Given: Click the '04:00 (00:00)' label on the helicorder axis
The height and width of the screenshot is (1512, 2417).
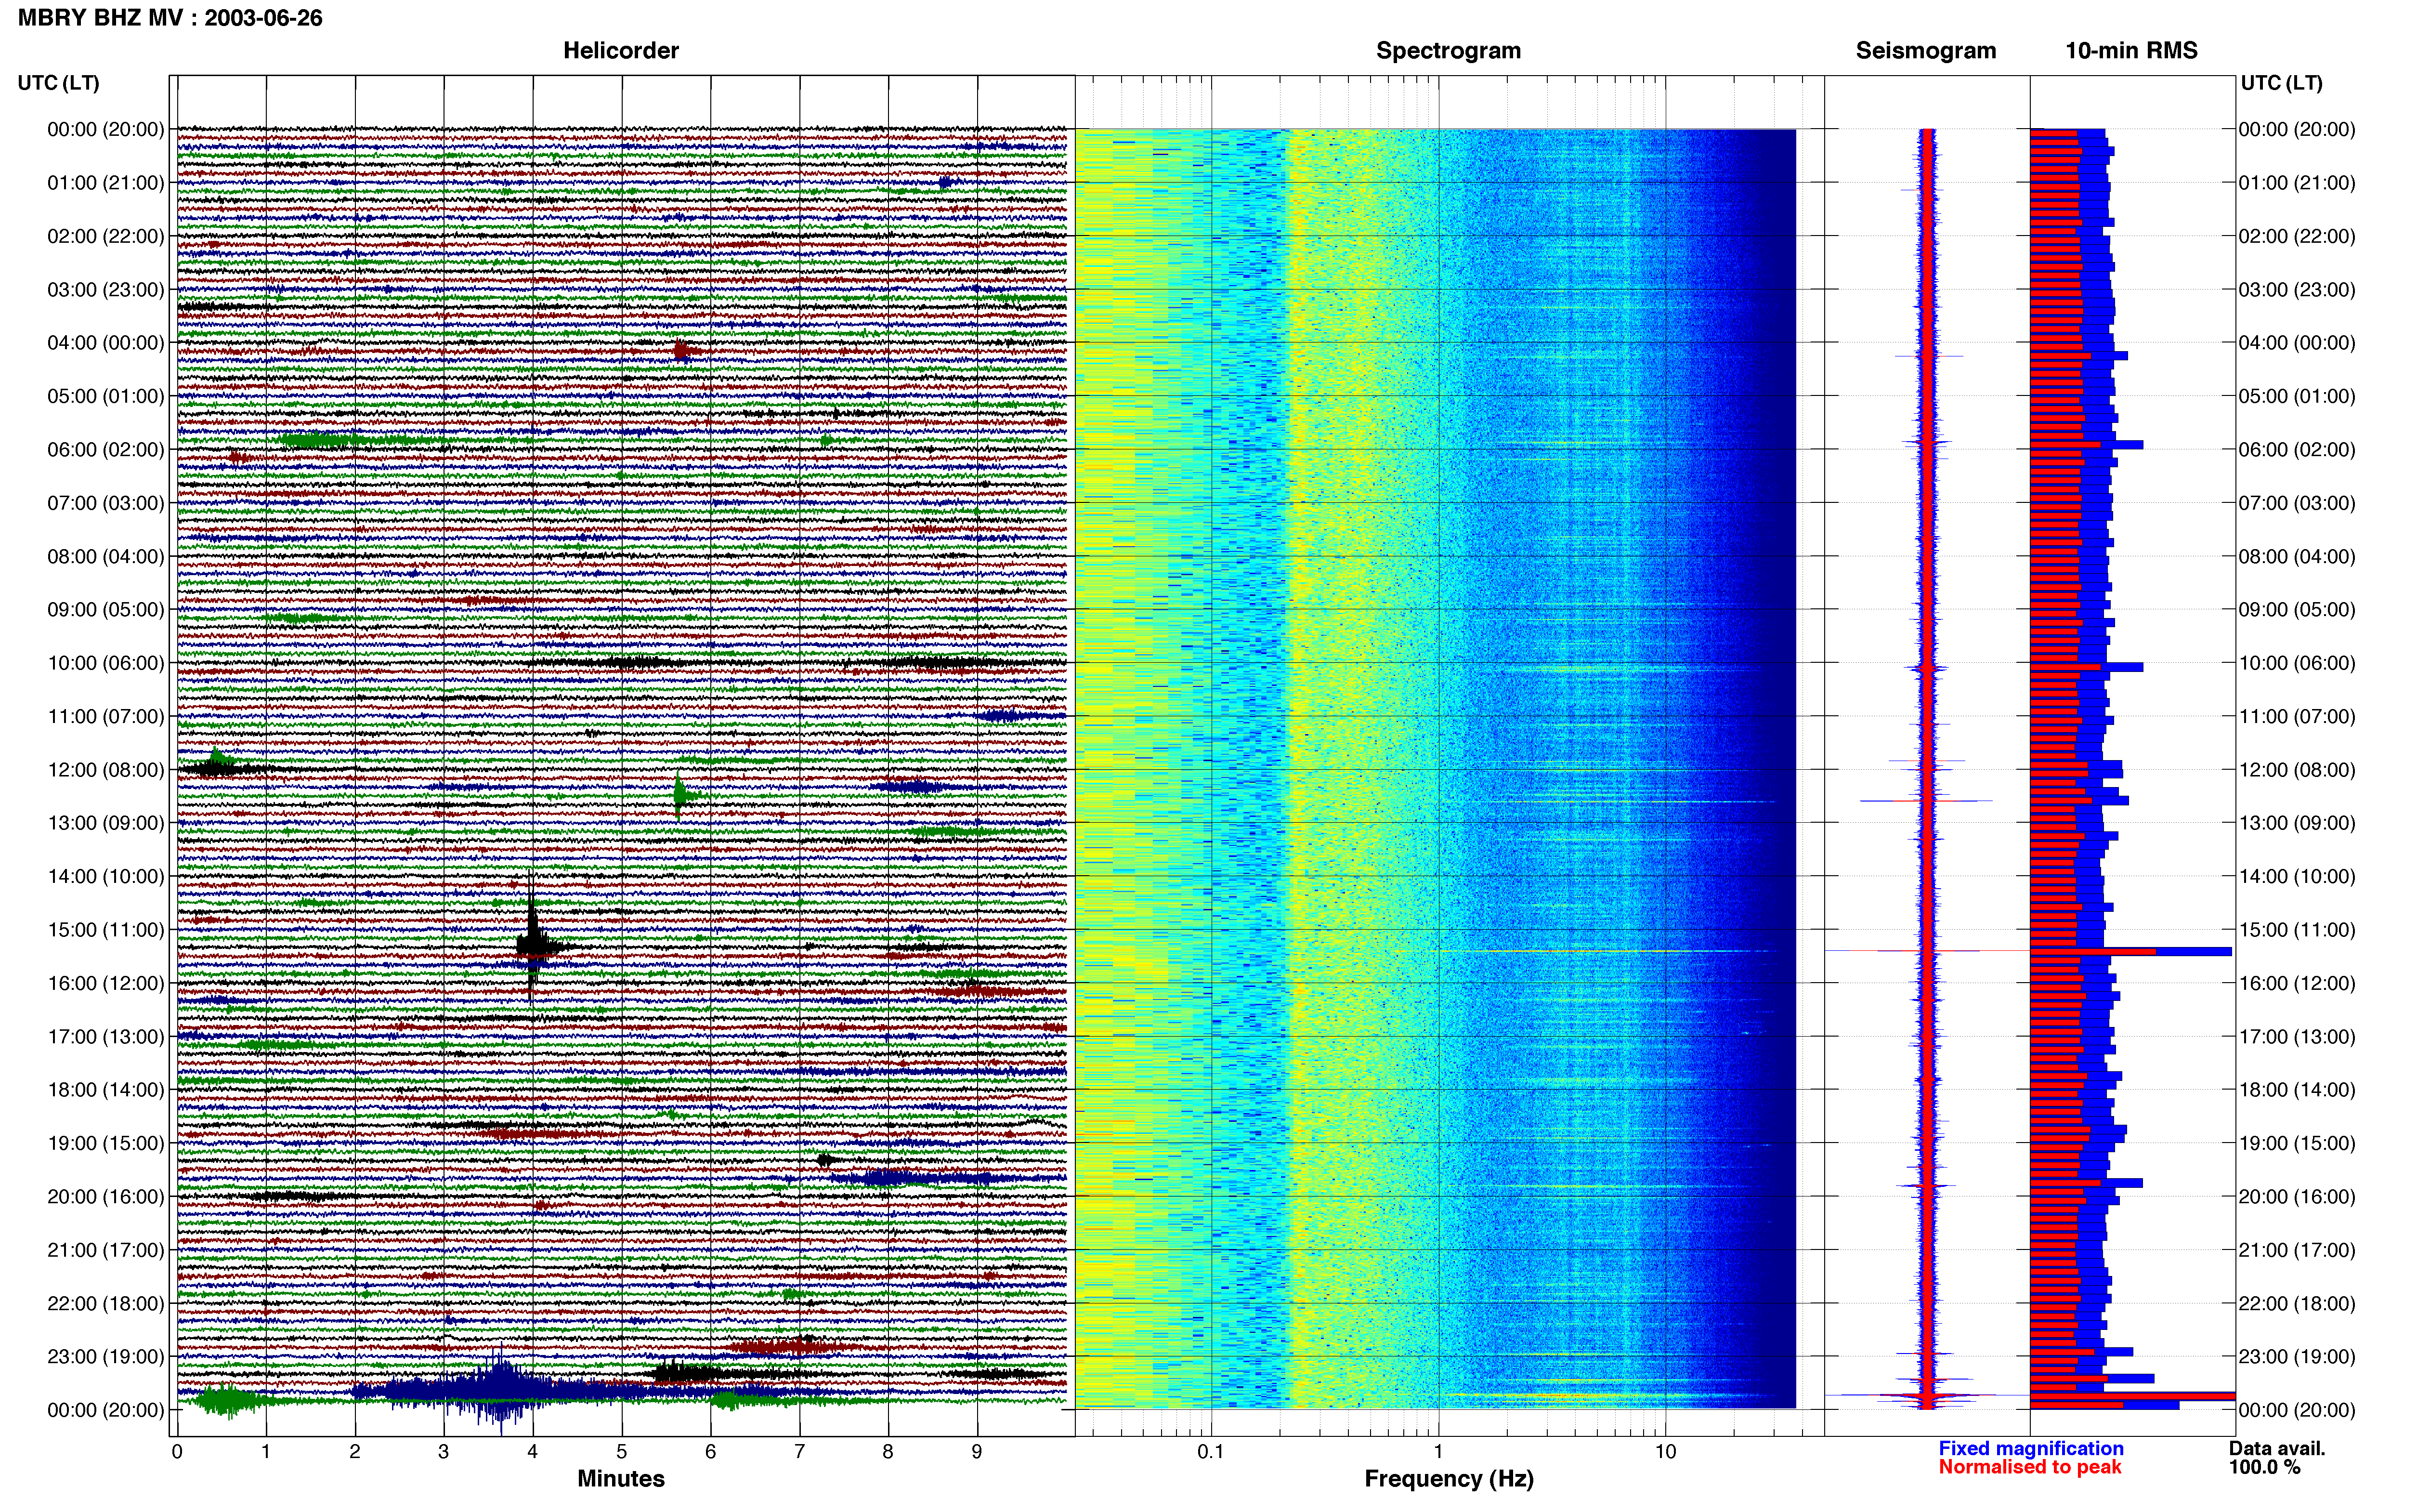Looking at the screenshot, I should click(105, 342).
